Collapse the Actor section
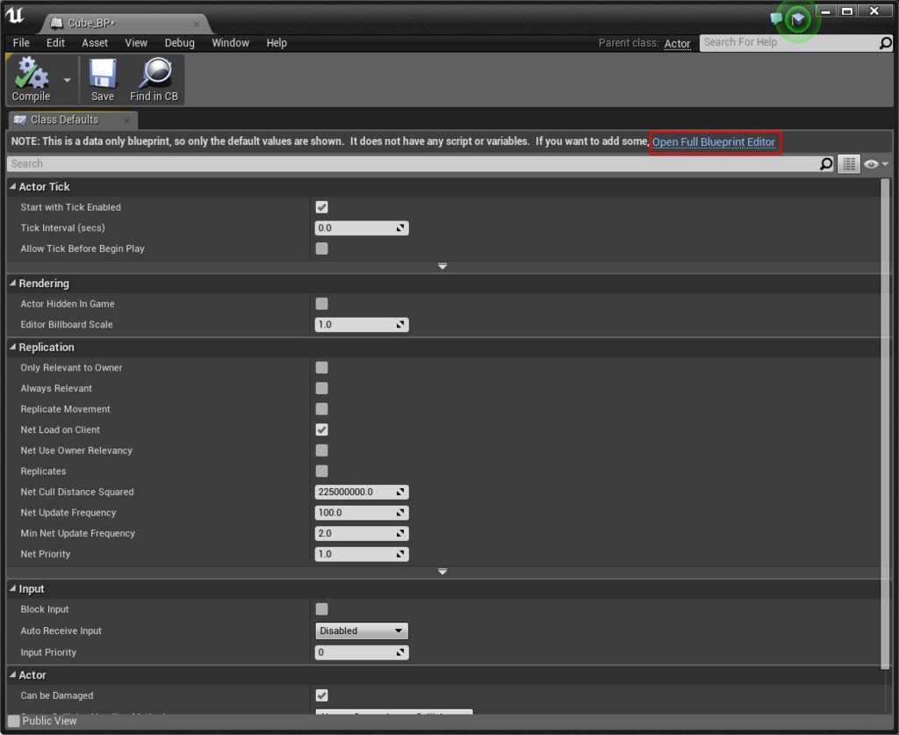The image size is (899, 735). (12, 674)
